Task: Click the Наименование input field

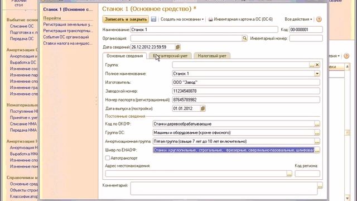Action: click(204, 30)
